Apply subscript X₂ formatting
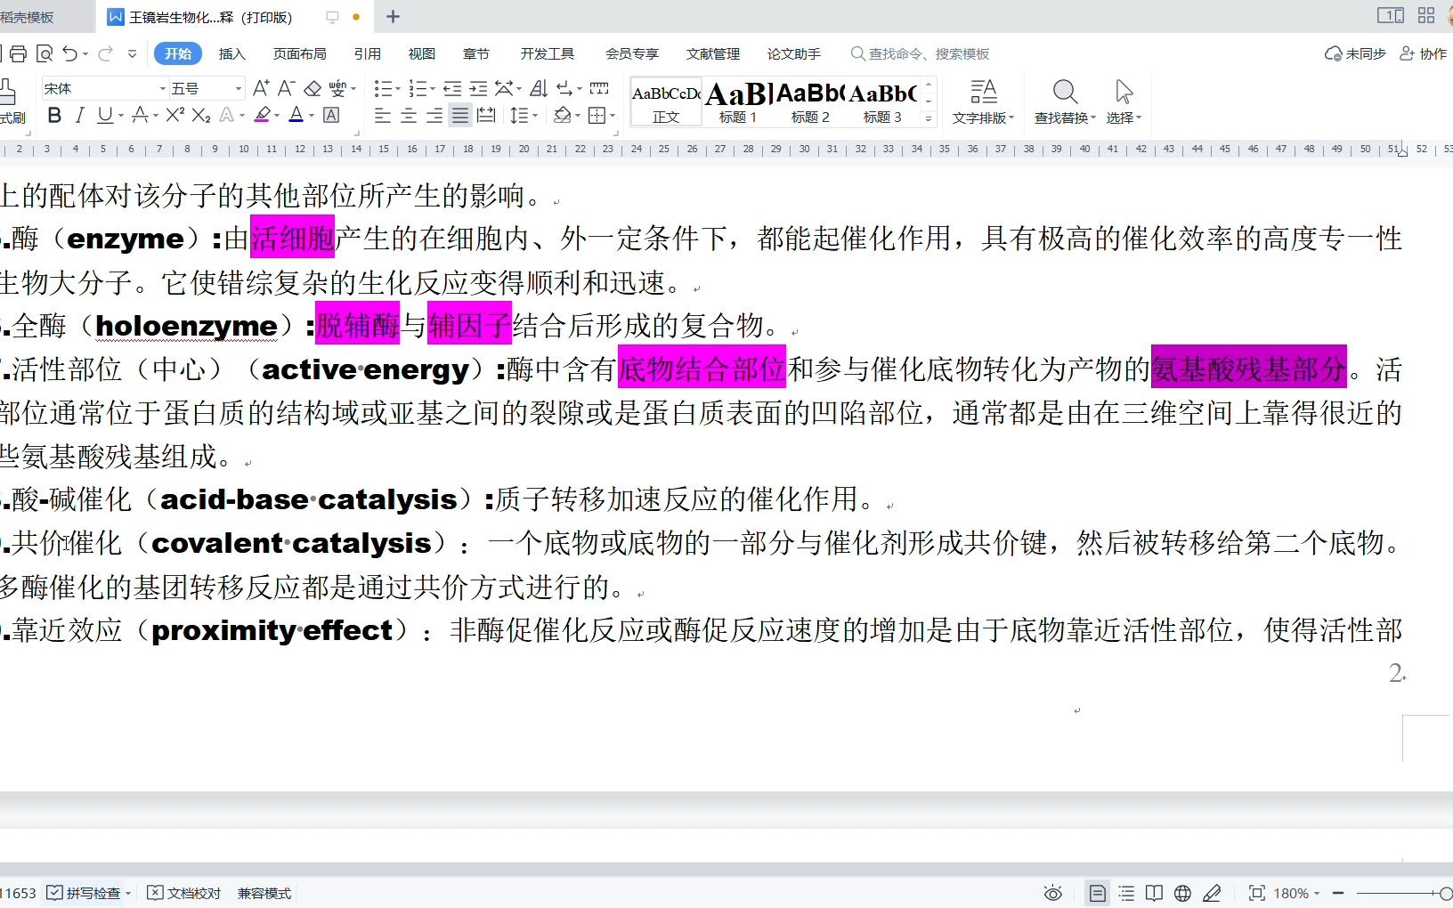Viewport: 1453px width, 908px height. tap(201, 115)
